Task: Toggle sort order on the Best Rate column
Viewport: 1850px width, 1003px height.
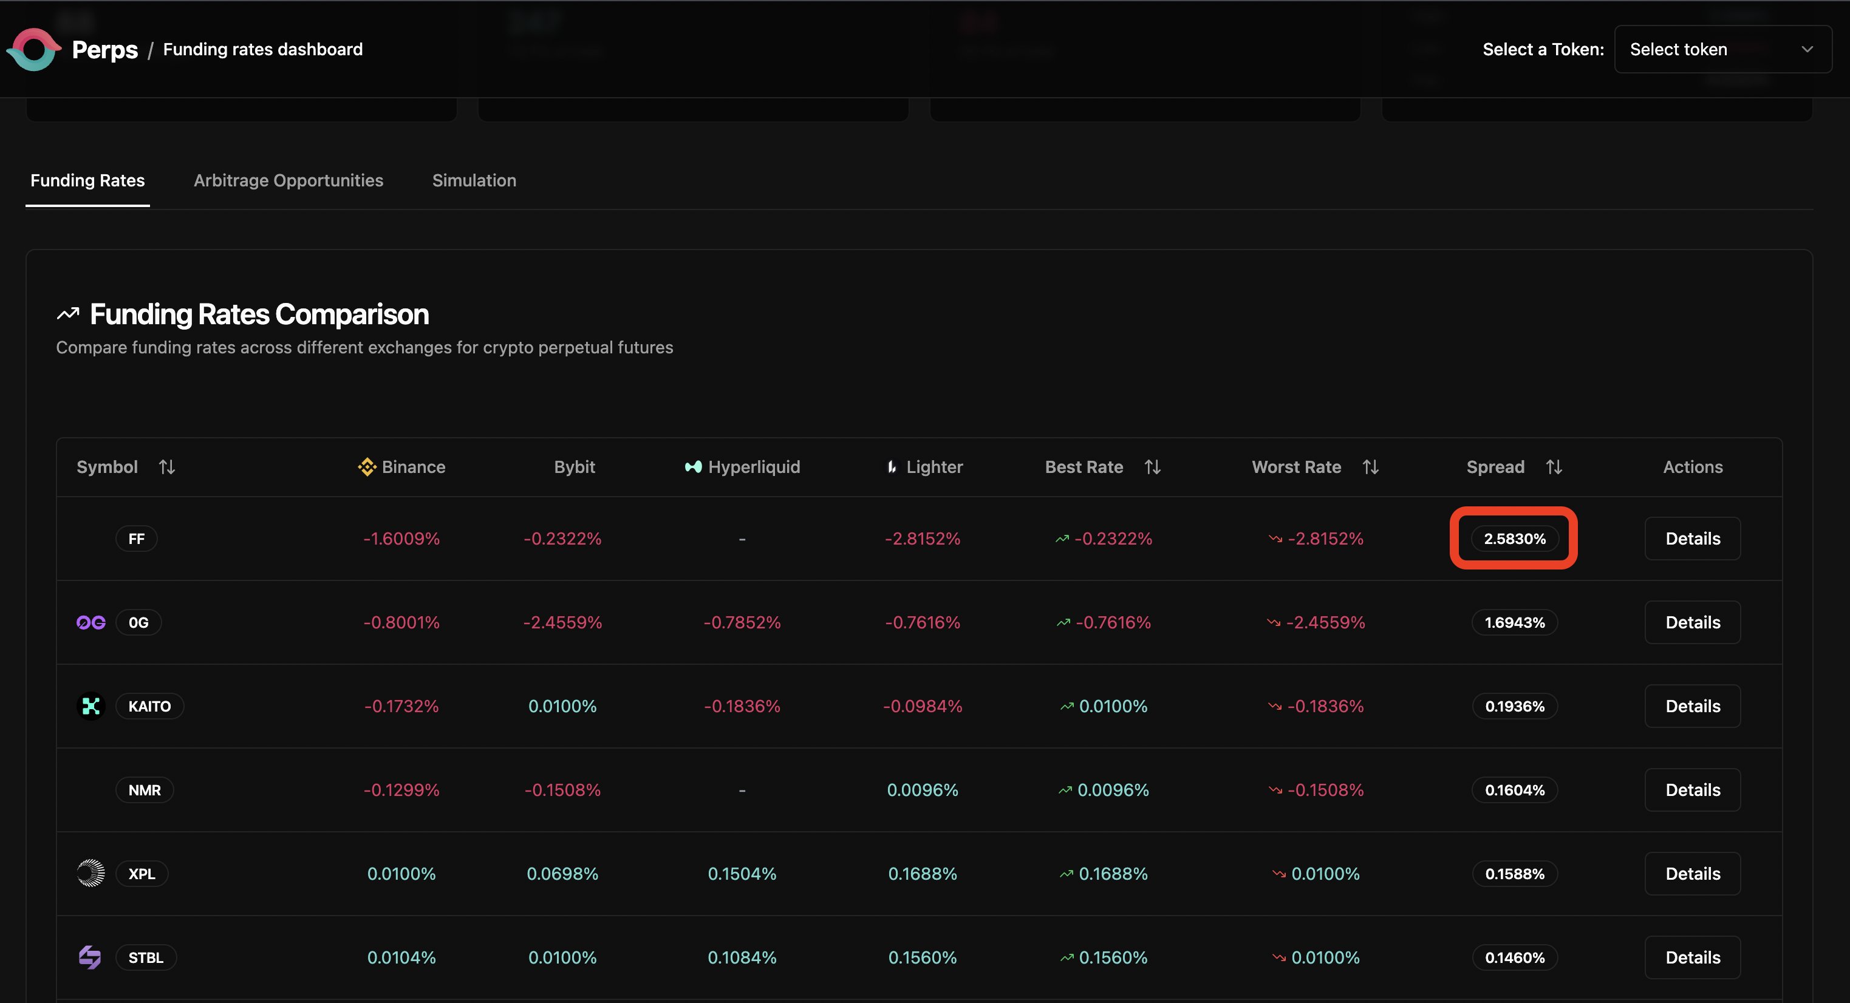Action: tap(1152, 467)
